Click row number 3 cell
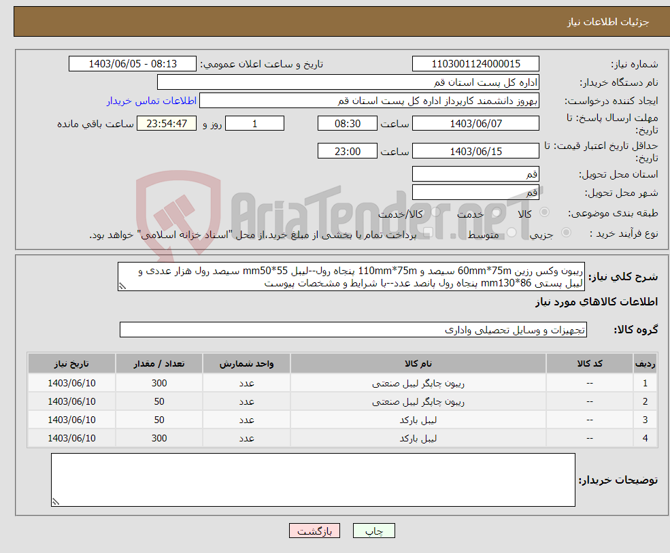Image resolution: width=670 pixels, height=553 pixels. pyautogui.click(x=645, y=420)
